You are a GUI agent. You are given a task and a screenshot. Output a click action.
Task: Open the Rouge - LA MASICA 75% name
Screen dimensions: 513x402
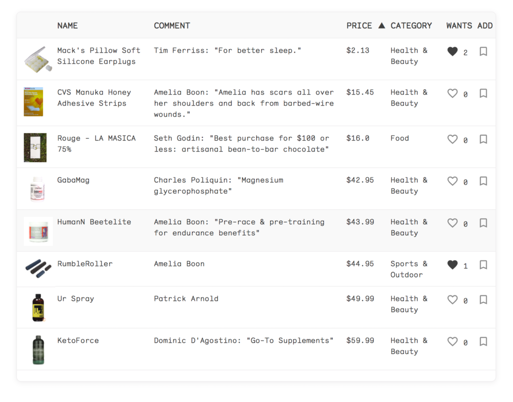tap(97, 144)
